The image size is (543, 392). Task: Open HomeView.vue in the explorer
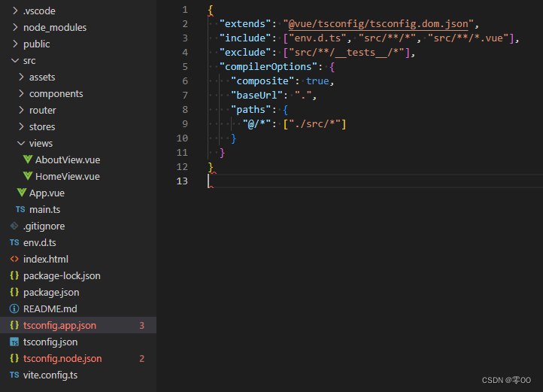[68, 176]
